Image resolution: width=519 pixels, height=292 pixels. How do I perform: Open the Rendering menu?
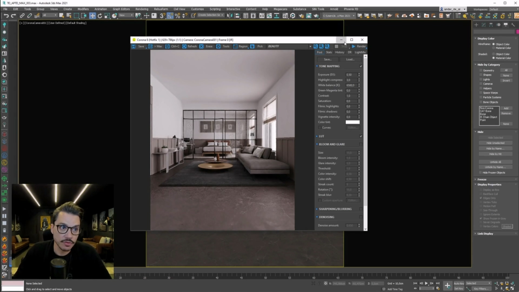tap(142, 9)
